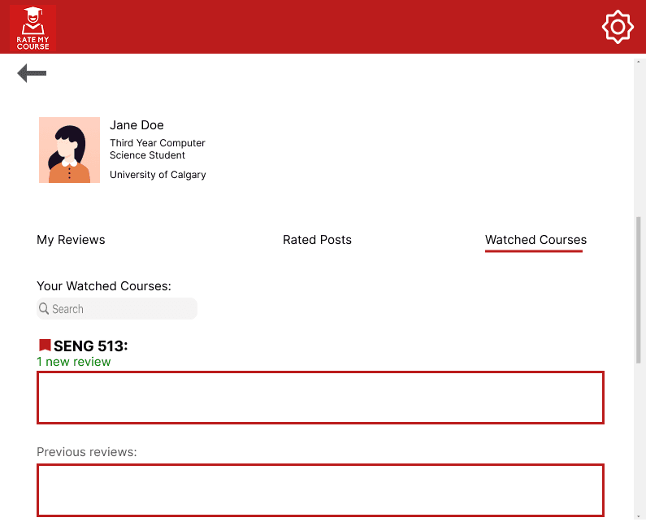
Task: Click the magnifier icon in the search box
Action: (x=44, y=309)
